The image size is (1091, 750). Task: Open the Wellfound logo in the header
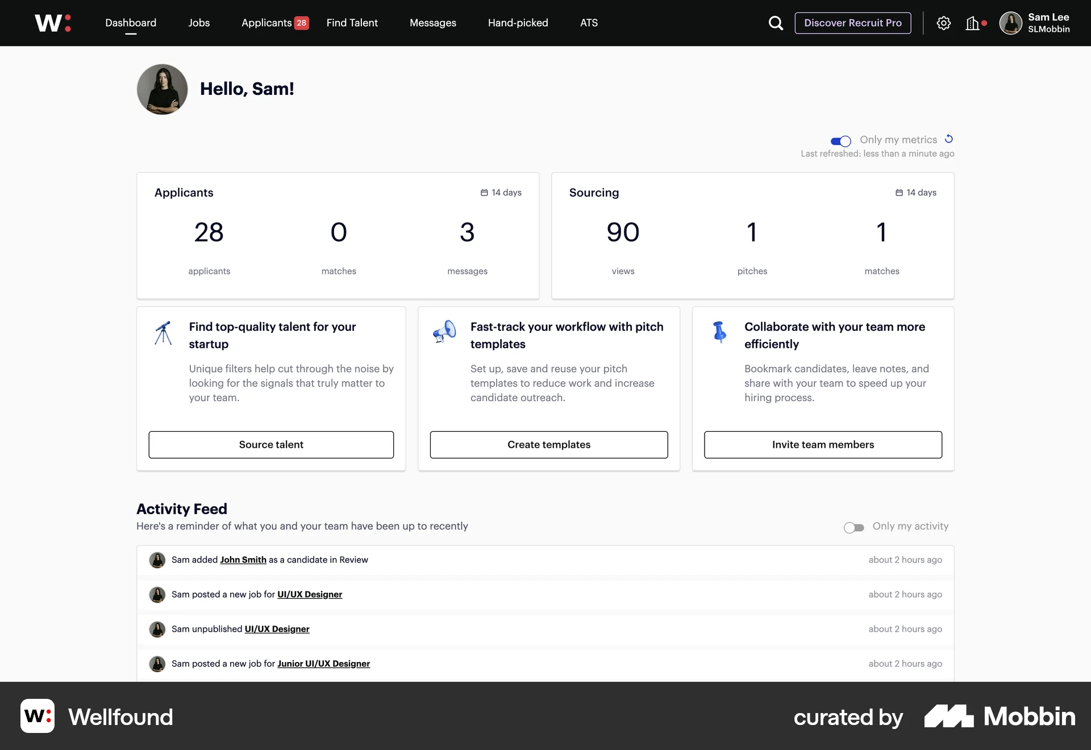coord(53,23)
